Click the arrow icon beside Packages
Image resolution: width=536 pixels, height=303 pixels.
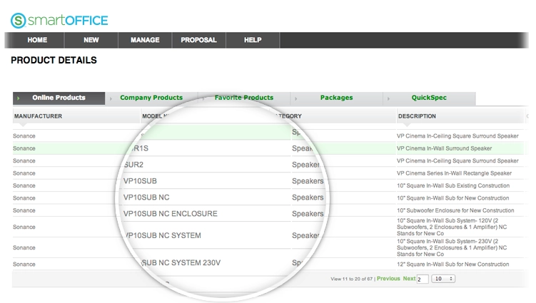coord(296,98)
